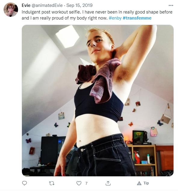Click the Tip text label
This screenshot has height=191, width=178.
(x=146, y=183)
